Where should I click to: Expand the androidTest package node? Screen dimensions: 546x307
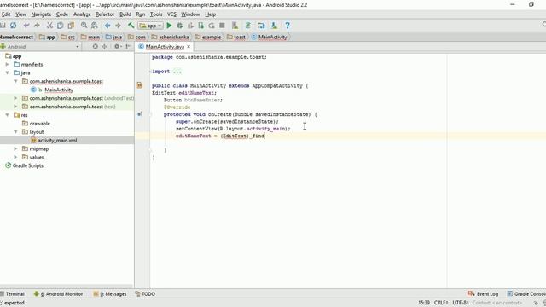15,98
